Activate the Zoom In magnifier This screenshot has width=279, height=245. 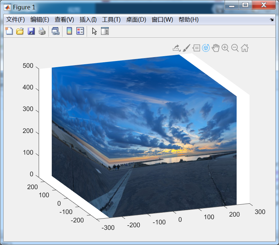pos(225,48)
